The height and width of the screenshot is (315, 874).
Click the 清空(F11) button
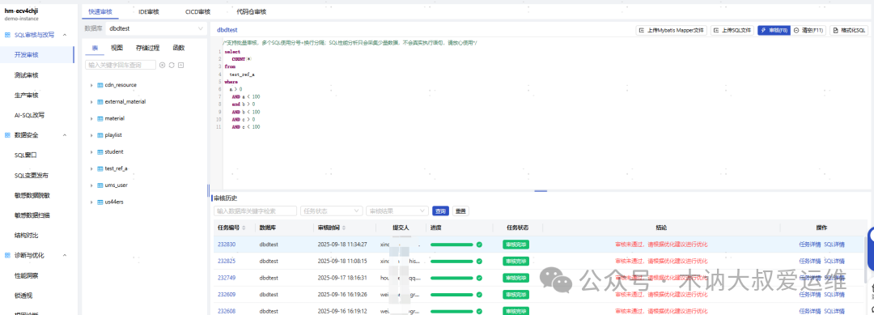808,31
